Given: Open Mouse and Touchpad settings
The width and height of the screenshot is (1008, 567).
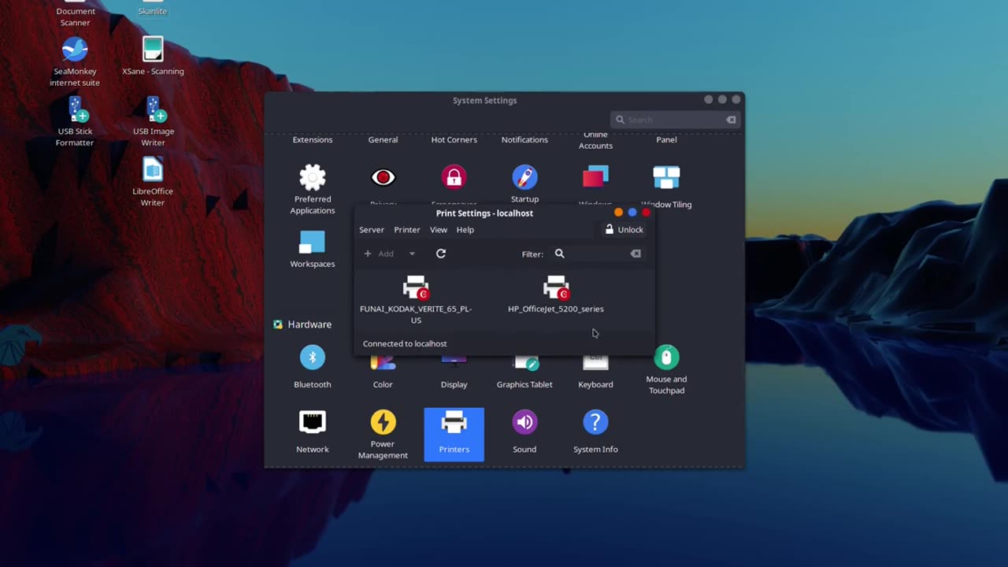Looking at the screenshot, I should click(666, 370).
